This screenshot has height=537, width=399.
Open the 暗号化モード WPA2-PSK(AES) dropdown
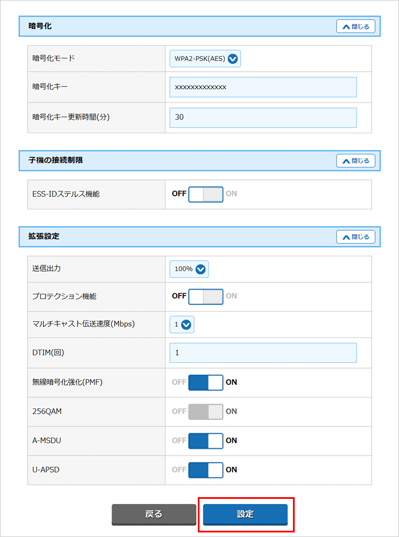(205, 59)
